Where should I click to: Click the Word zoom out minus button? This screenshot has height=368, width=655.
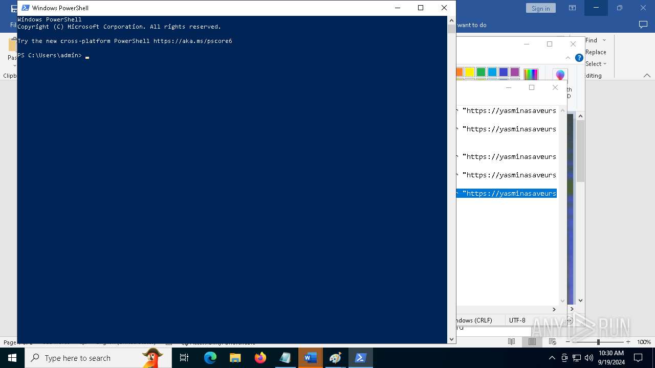[568, 342]
